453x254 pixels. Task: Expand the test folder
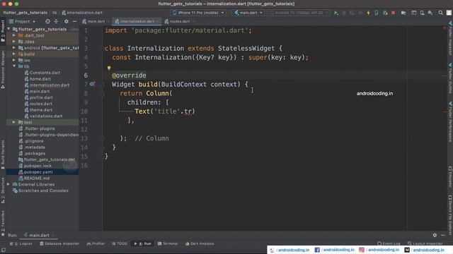pyautogui.click(x=14, y=122)
